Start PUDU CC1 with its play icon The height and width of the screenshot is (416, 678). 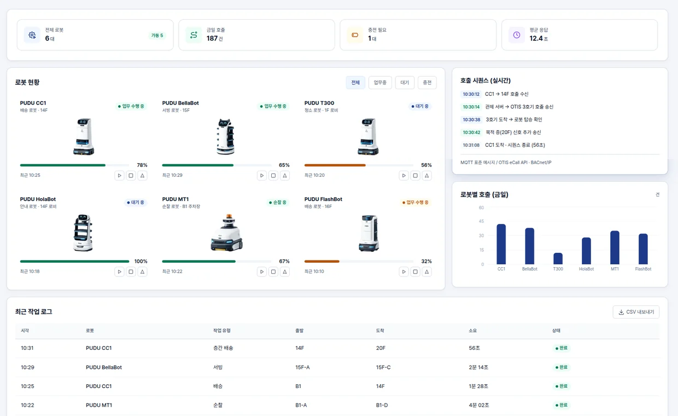coord(119,176)
